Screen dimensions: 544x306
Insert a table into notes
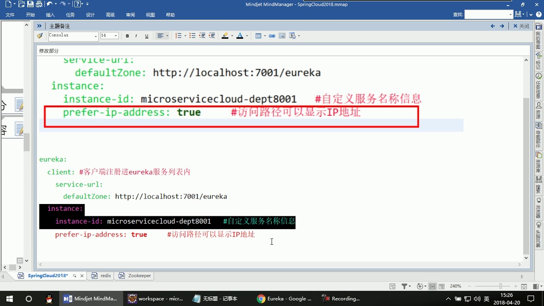(258, 36)
